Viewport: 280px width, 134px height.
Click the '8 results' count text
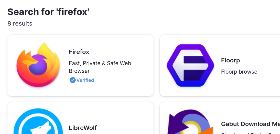coord(20,24)
